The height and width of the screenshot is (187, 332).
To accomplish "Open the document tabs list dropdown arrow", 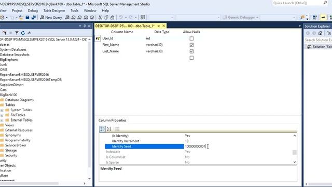I will coord(300,26).
